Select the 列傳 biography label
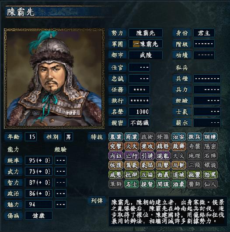Image resolution: width=230 pixels, height=232 pixels. point(97,201)
